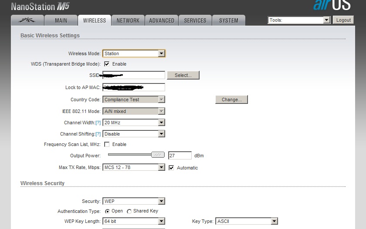366x229 pixels.
Task: Select Shared Key authentication type
Action: [129, 211]
